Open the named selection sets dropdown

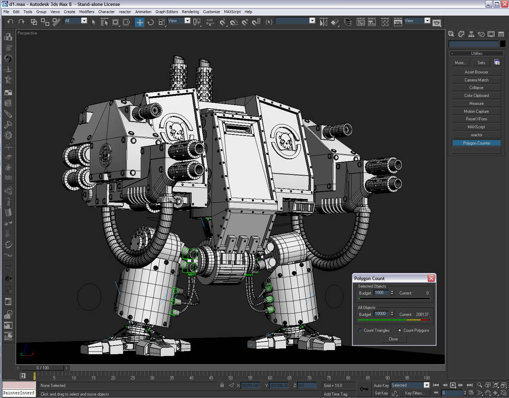(x=312, y=21)
